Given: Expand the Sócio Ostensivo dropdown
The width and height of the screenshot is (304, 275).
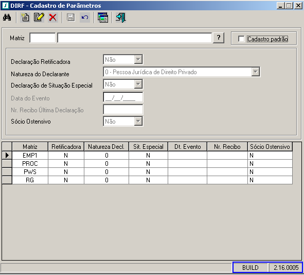Looking at the screenshot, I should 138,122.
